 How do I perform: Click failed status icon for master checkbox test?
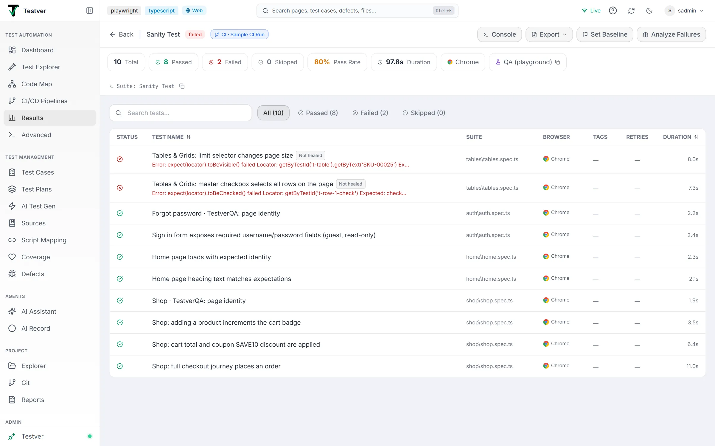point(120,188)
